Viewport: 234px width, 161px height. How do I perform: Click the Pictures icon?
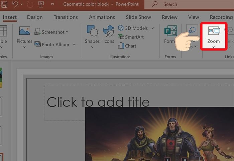click(25, 31)
